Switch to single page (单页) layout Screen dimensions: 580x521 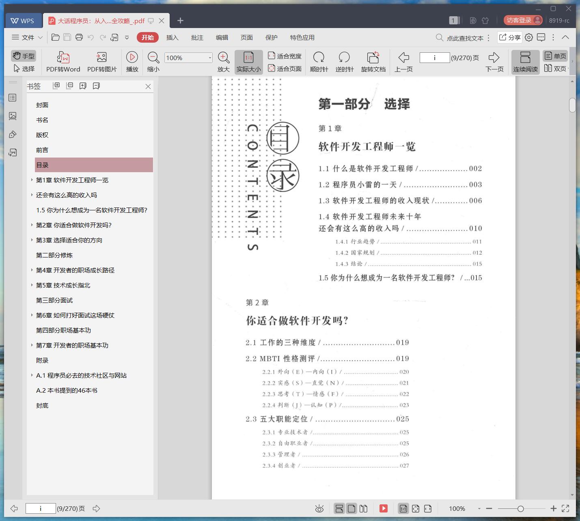555,56
